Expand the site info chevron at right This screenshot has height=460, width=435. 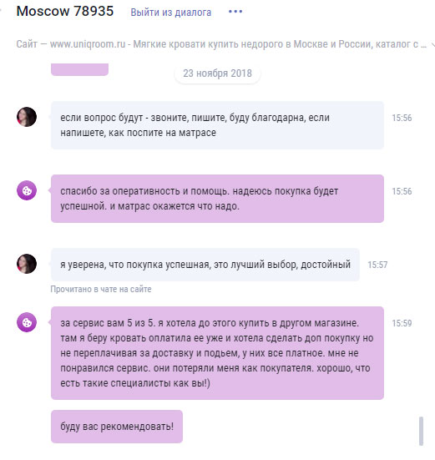tap(432, 44)
